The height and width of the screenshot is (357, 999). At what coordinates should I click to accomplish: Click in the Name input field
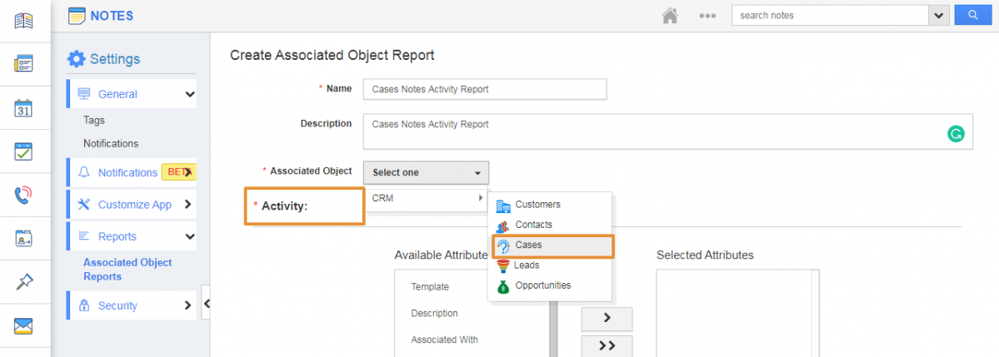point(484,89)
